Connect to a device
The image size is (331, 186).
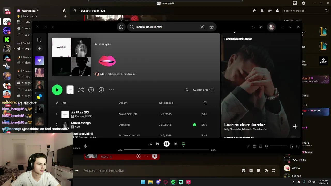click(260, 146)
